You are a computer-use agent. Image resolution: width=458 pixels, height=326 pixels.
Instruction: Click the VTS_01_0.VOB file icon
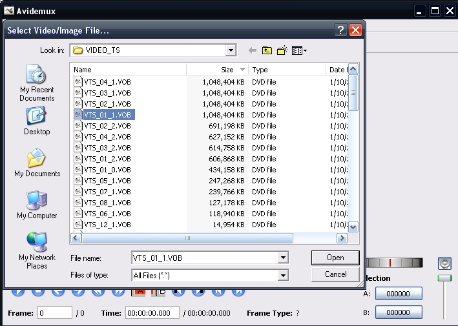click(x=78, y=170)
